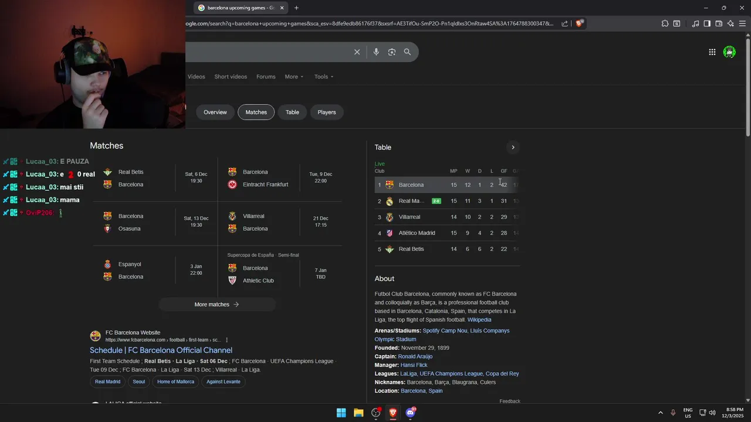This screenshot has width=751, height=422.
Task: Start voice search via microphone icon
Action: pyautogui.click(x=376, y=52)
